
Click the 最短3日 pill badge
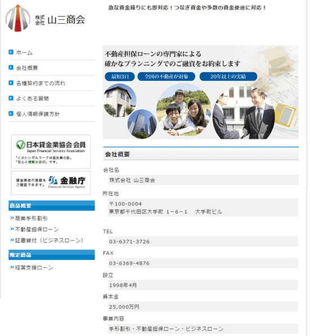(x=119, y=77)
